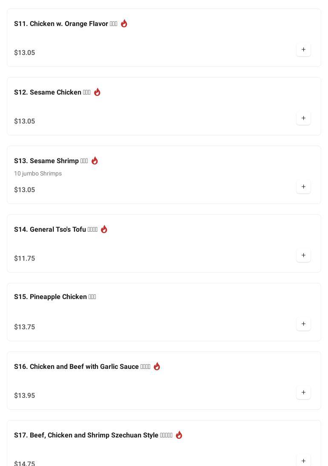Image resolution: width=328 pixels, height=466 pixels.
Task: Add S17 Beef, Chicken and Shrimp Szechuan
Action: [303, 460]
